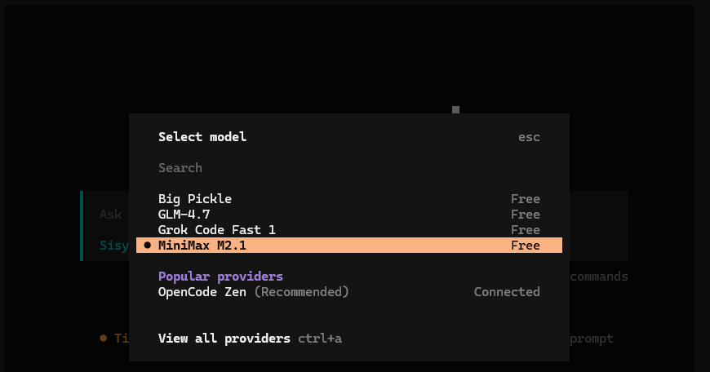Image resolution: width=710 pixels, height=372 pixels.
Task: Click the Popular providers heading
Action: 220,277
